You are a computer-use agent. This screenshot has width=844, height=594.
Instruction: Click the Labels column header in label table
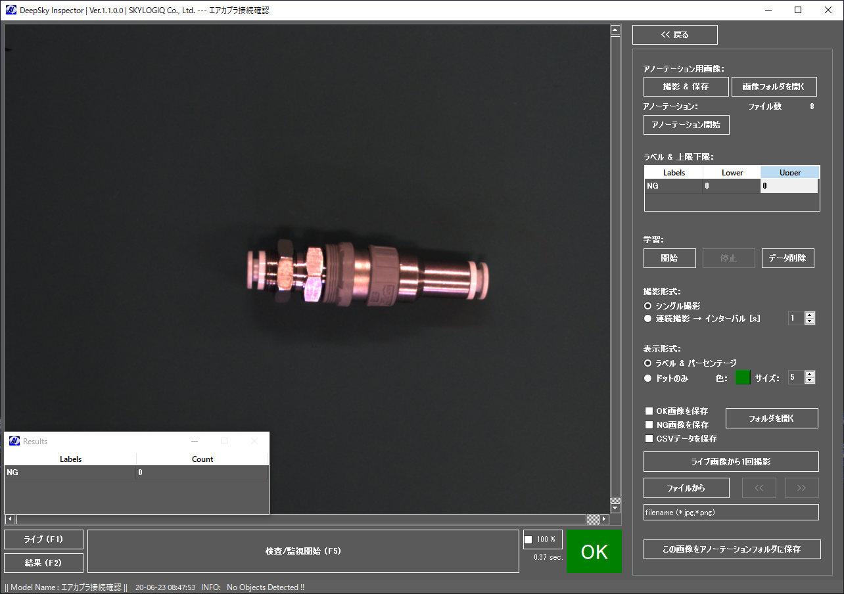point(674,173)
